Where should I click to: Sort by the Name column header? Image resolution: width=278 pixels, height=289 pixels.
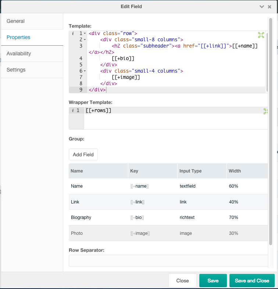coord(99,171)
